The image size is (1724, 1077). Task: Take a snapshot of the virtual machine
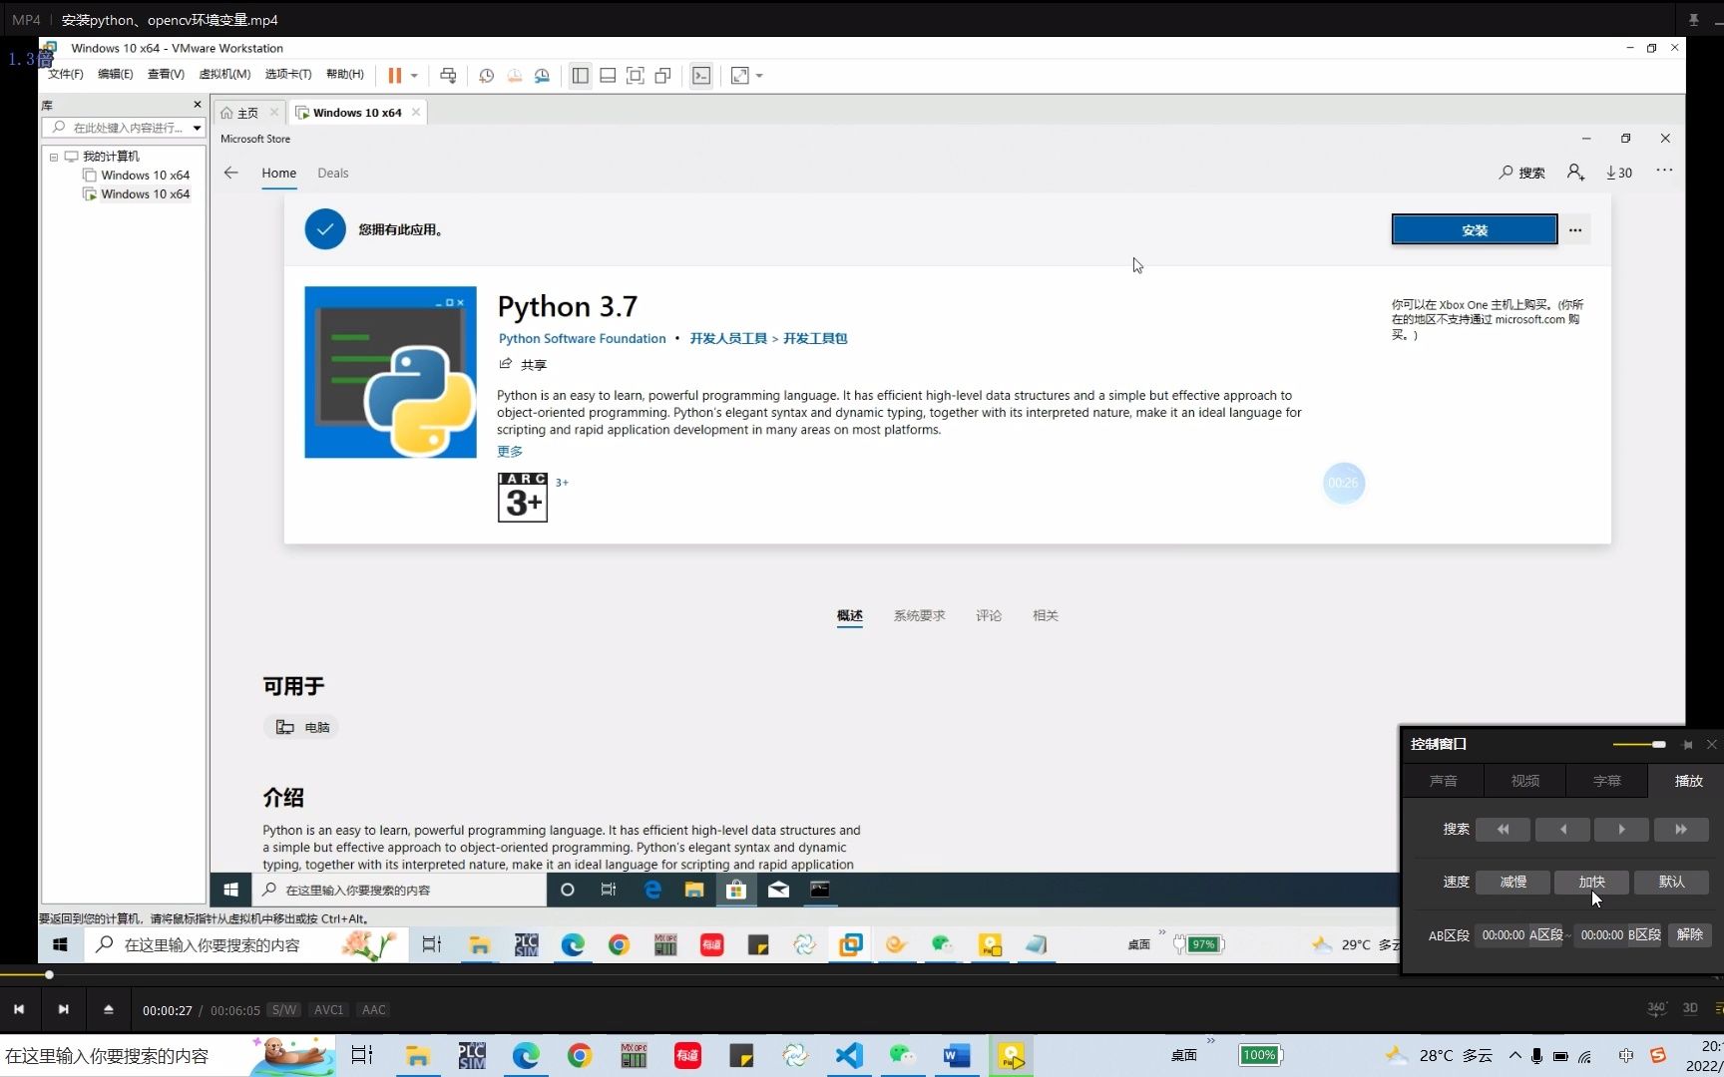tap(486, 75)
